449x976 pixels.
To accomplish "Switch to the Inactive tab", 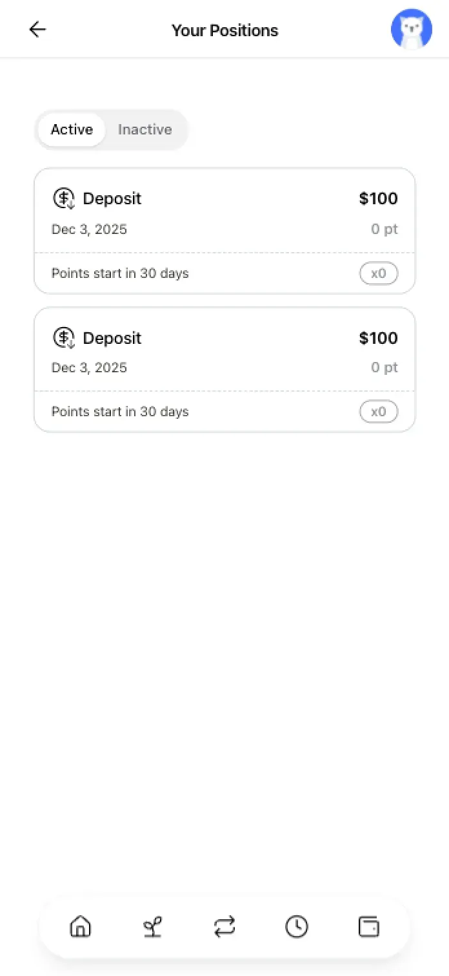I will click(x=145, y=130).
